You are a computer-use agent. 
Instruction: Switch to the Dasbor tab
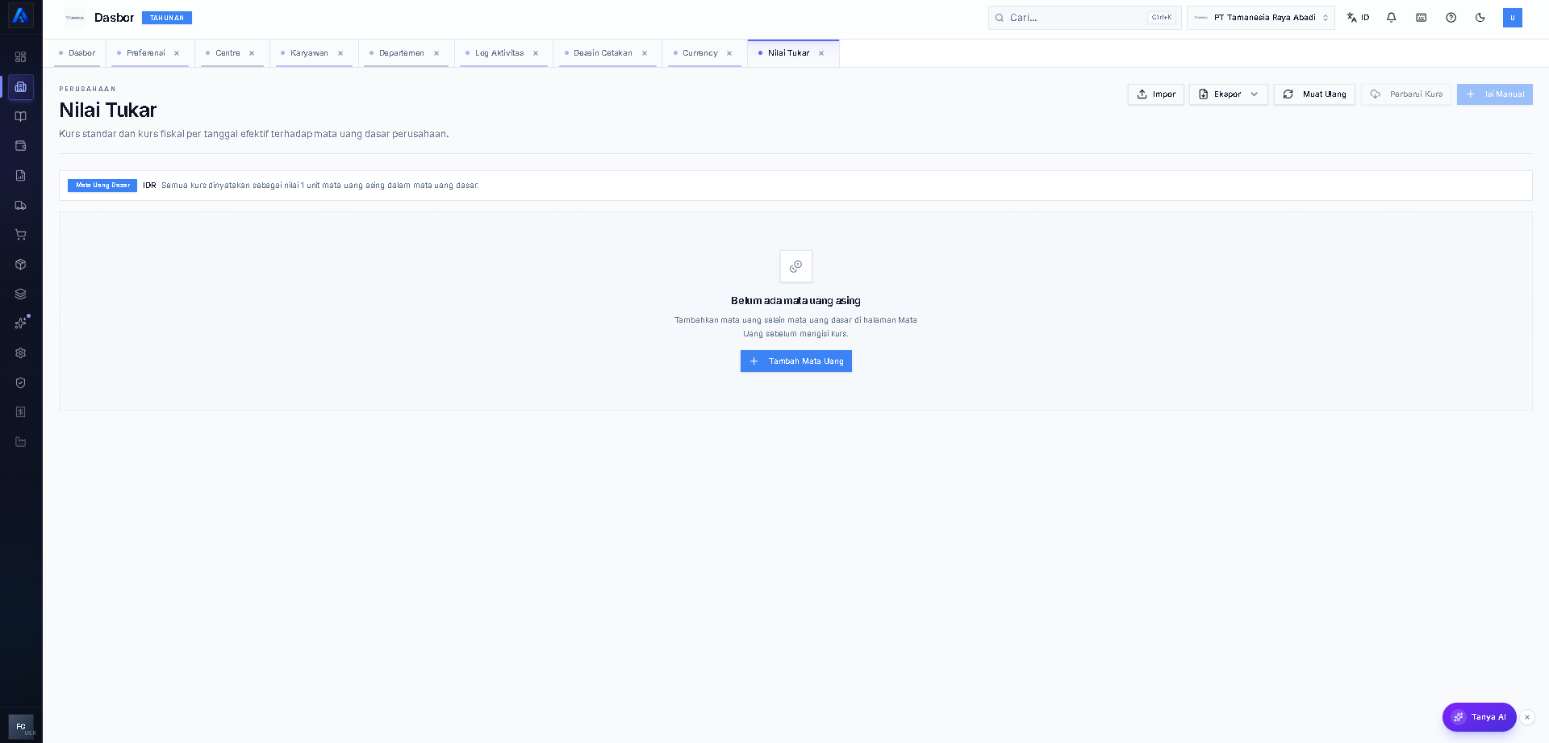(77, 53)
